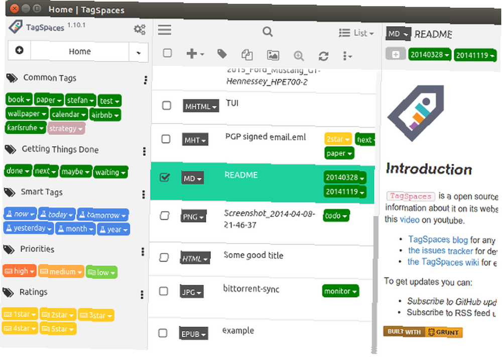Image resolution: width=502 pixels, height=357 pixels.
Task: Open the high priority tag menu
Action: pos(20,271)
